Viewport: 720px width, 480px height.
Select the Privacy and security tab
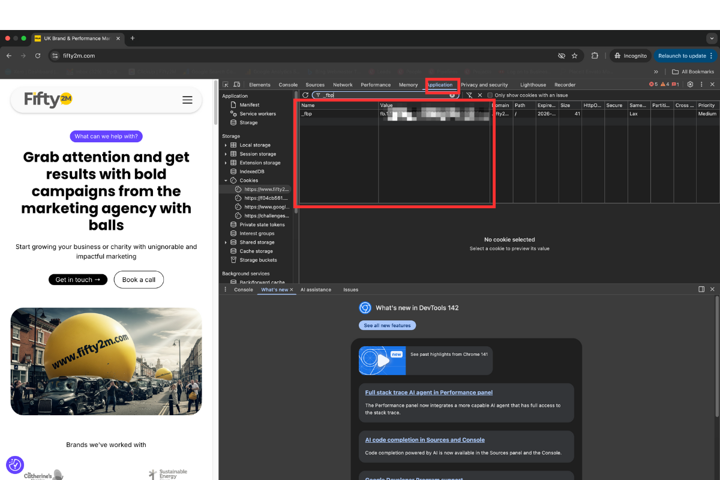(x=484, y=85)
